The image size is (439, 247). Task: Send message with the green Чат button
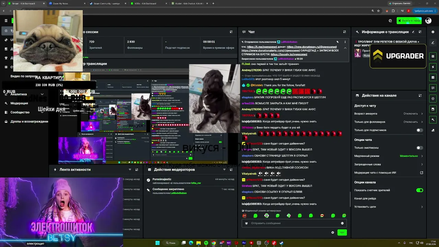[x=342, y=233]
